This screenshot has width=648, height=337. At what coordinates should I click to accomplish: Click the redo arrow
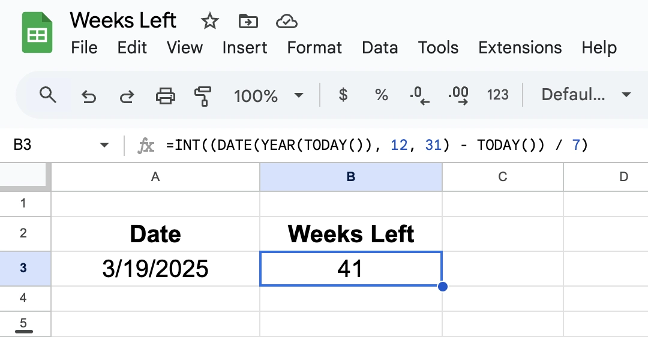(x=127, y=95)
